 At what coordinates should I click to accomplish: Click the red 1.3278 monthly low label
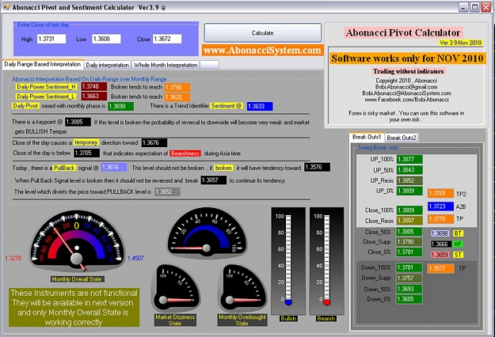point(13,258)
